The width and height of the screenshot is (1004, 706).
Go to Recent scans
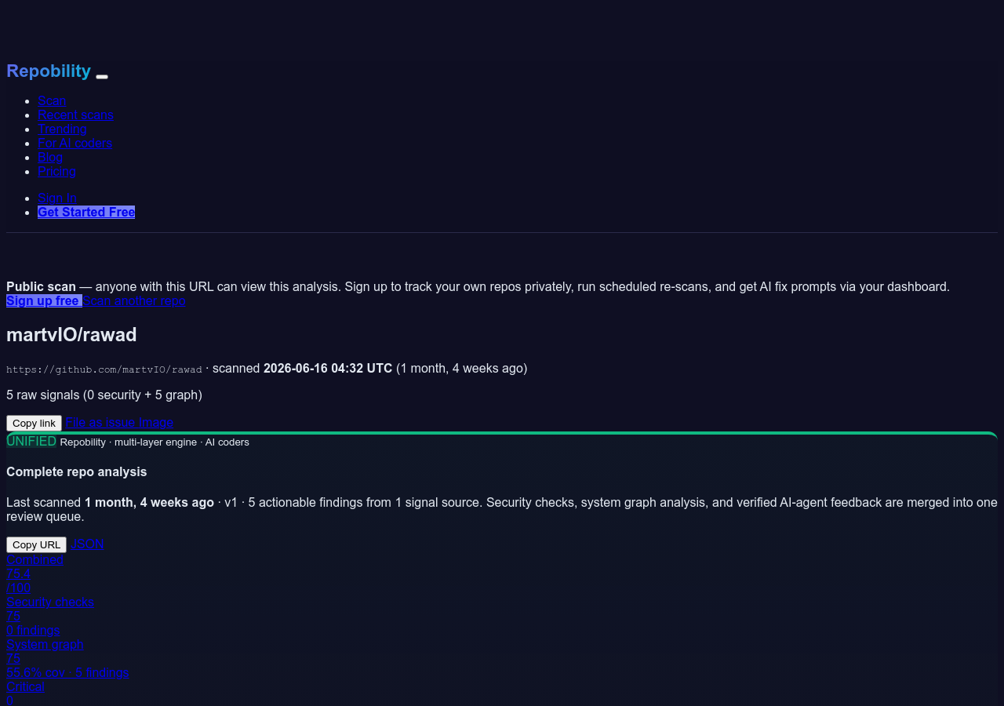click(x=75, y=115)
